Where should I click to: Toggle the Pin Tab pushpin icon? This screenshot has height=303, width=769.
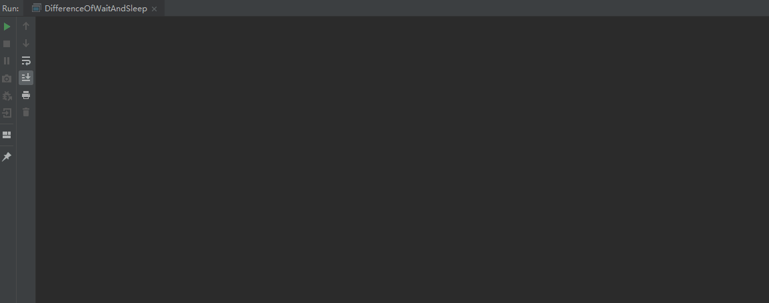7,157
